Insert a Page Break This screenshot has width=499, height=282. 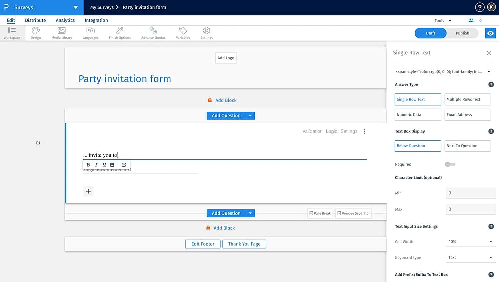(320, 213)
